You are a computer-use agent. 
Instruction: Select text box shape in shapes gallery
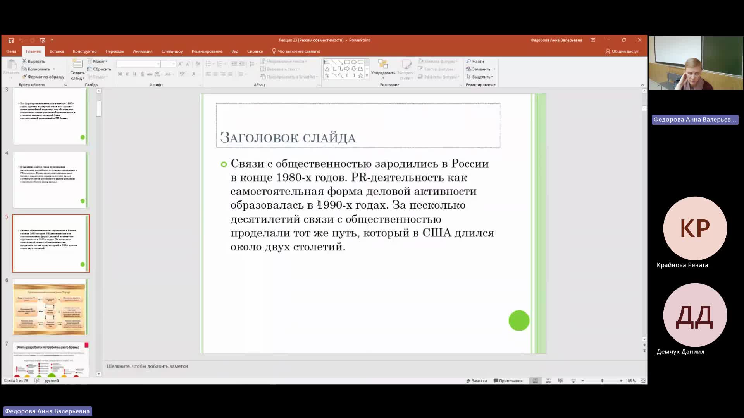327,62
